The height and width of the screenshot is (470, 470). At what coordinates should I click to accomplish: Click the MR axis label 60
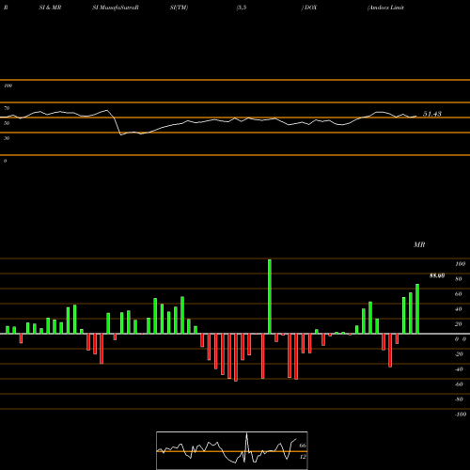pos(459,294)
